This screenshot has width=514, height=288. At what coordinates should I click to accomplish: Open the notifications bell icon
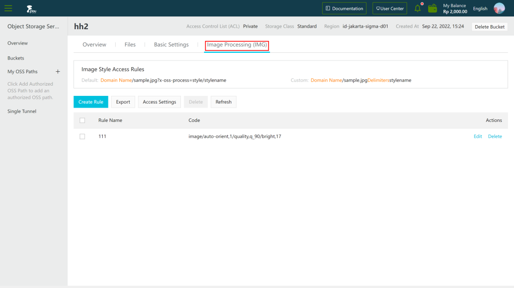(x=417, y=8)
